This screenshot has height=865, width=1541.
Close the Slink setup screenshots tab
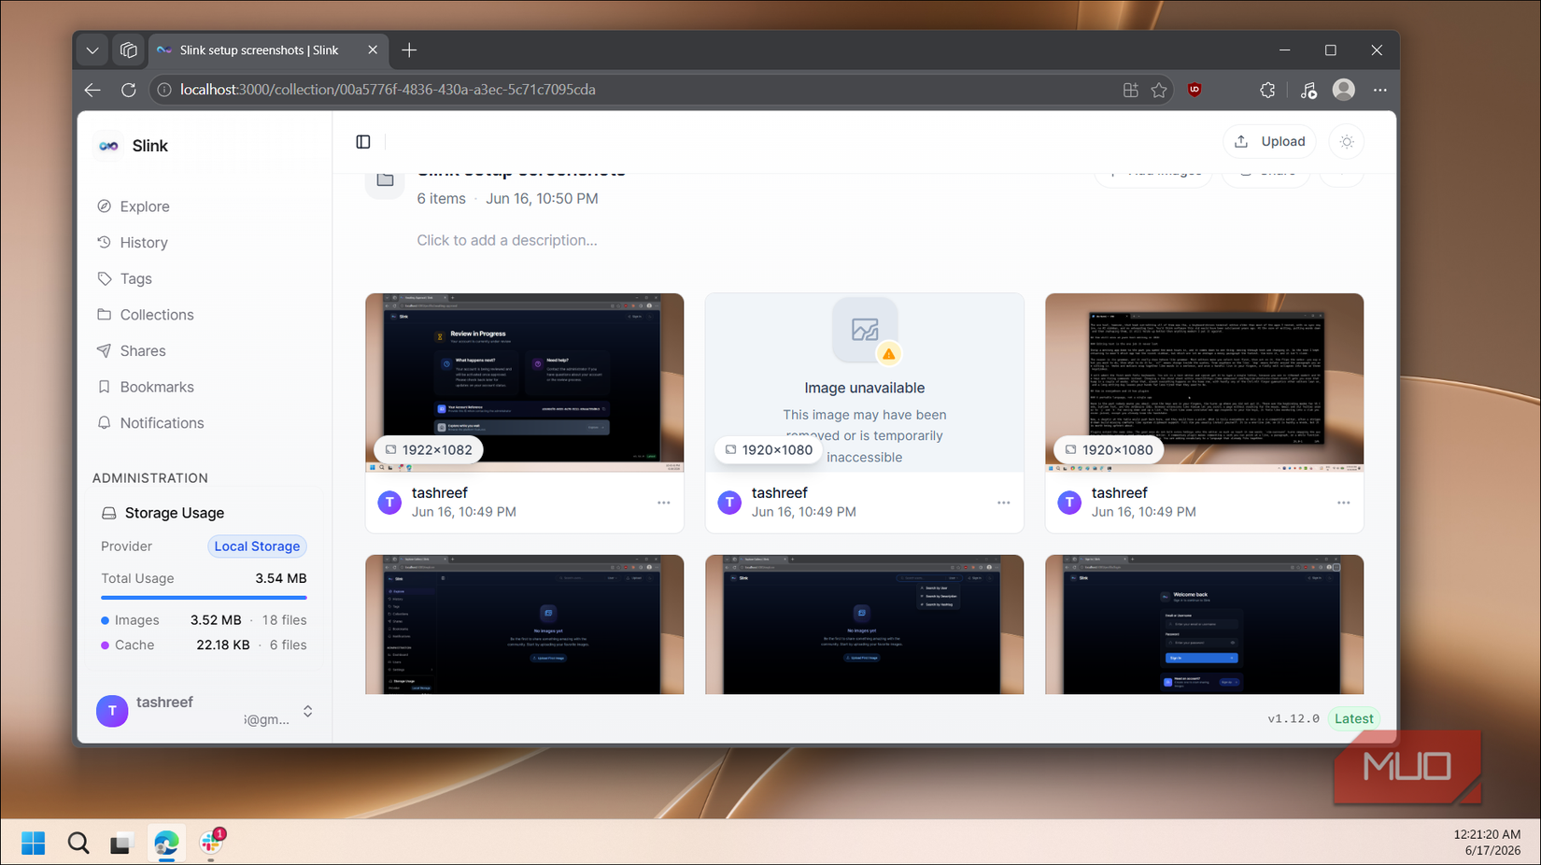click(x=373, y=50)
